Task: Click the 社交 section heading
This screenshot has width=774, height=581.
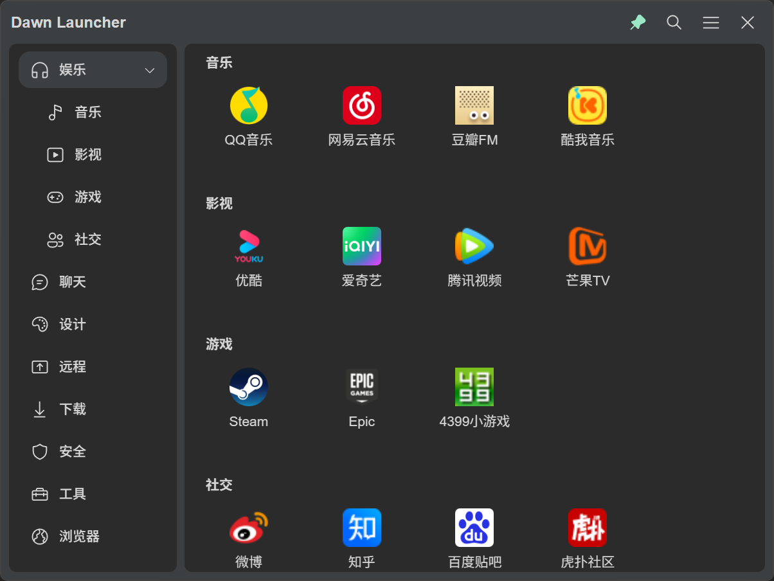Action: pyautogui.click(x=219, y=485)
